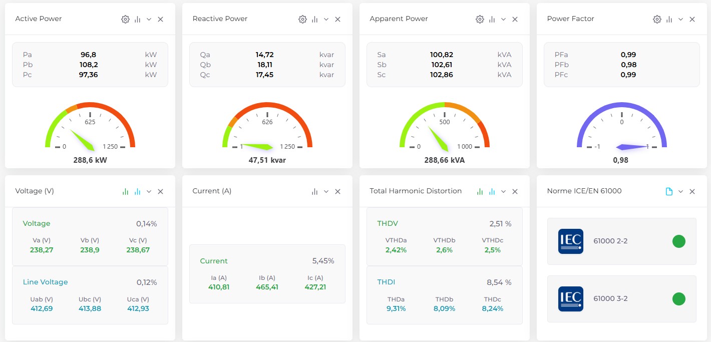711x342 pixels.
Task: Expand Norme ICE/EN 61000 chevron menu
Action: click(x=680, y=191)
